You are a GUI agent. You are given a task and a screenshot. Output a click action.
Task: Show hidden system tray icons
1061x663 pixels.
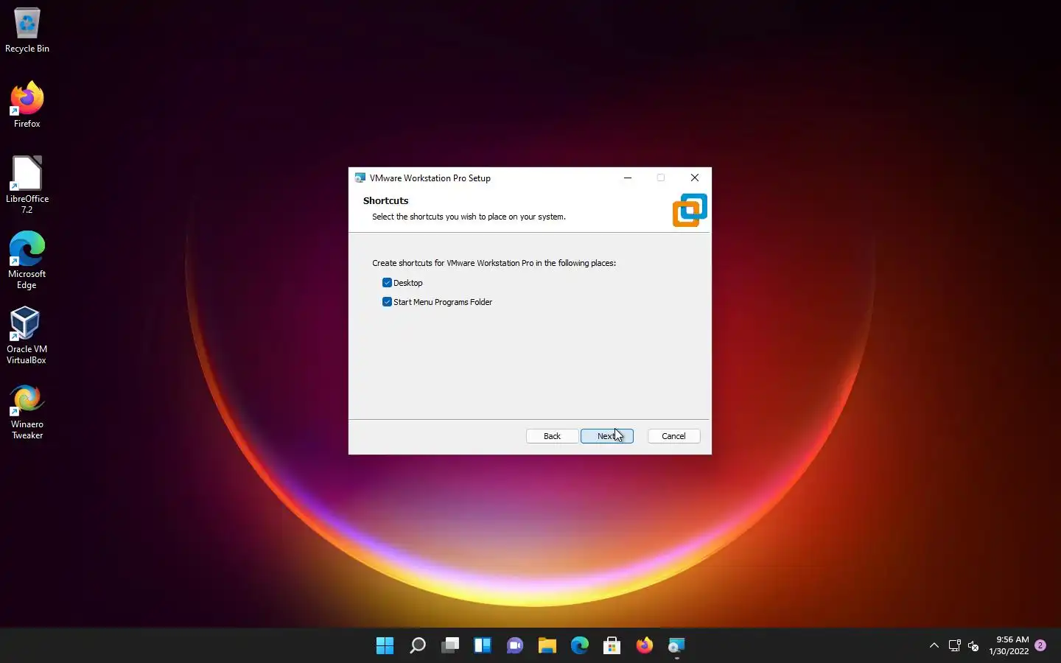(x=934, y=646)
